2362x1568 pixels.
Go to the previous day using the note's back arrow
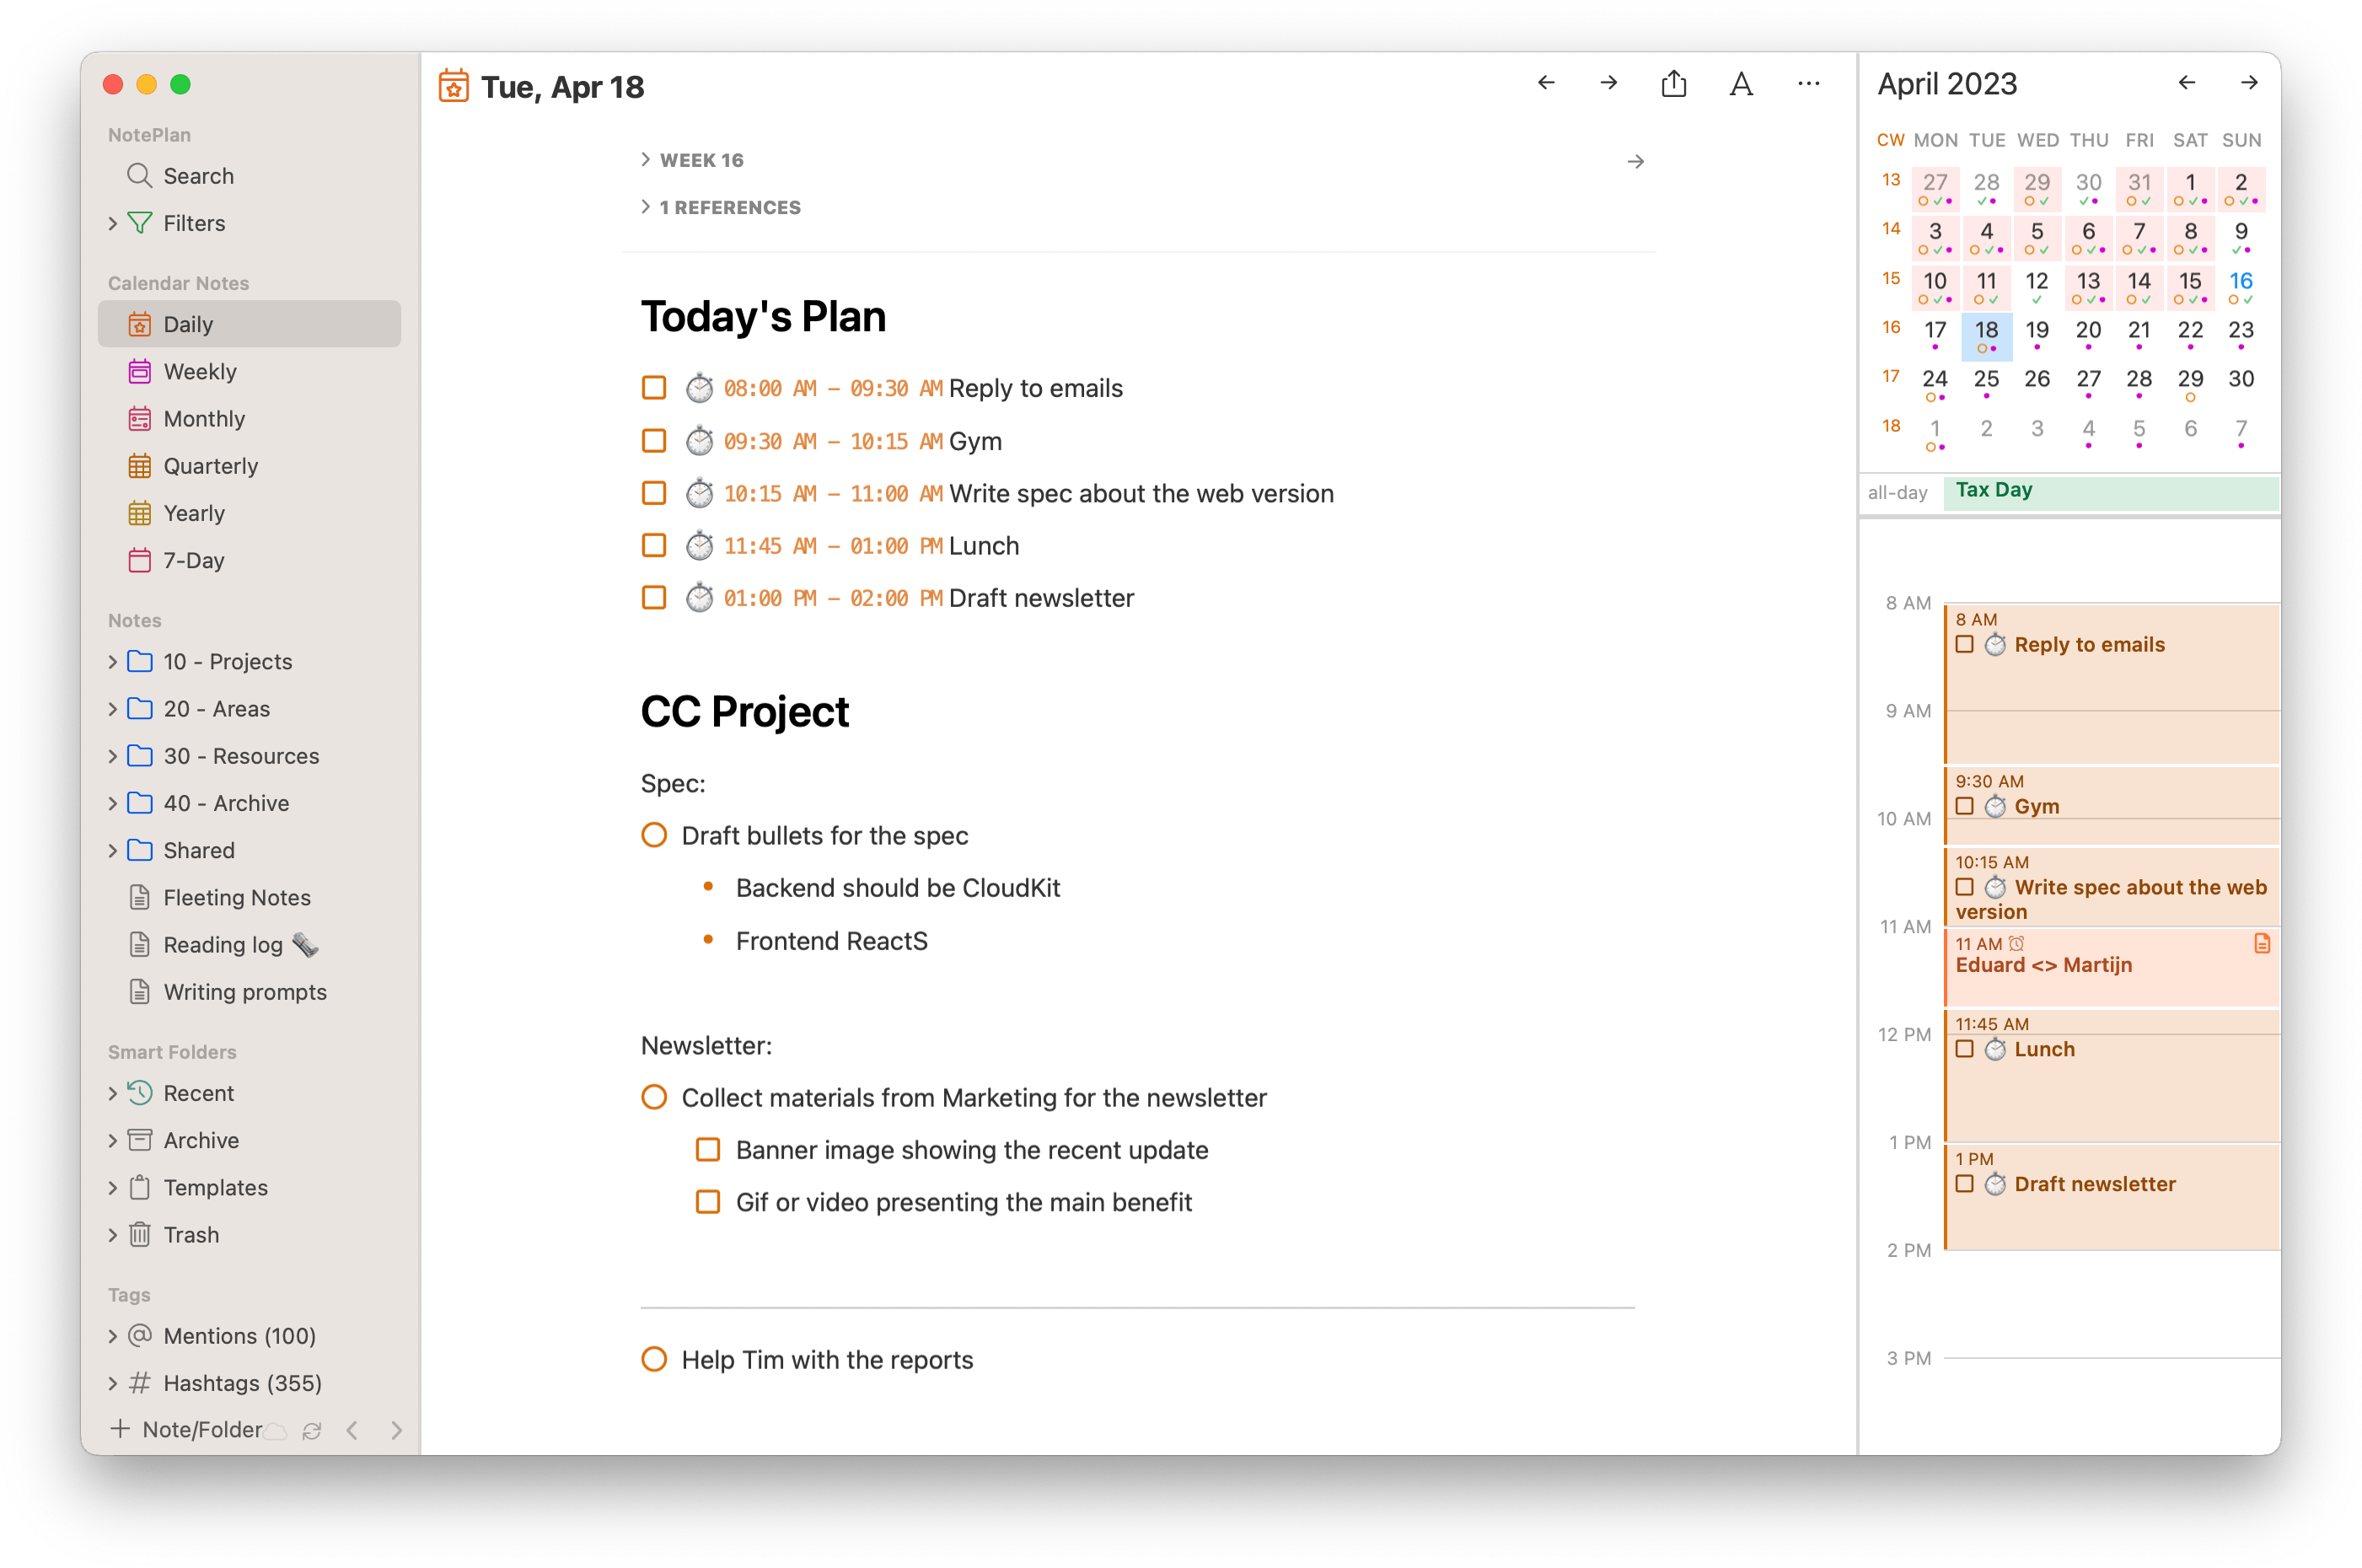[x=1546, y=83]
